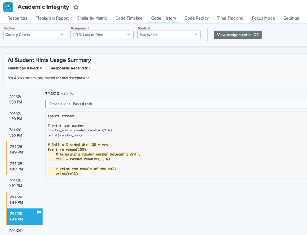Select the first orange-marked 1:49 PM snapshot
Image resolution: width=307 pixels, height=235 pixels.
(24, 150)
